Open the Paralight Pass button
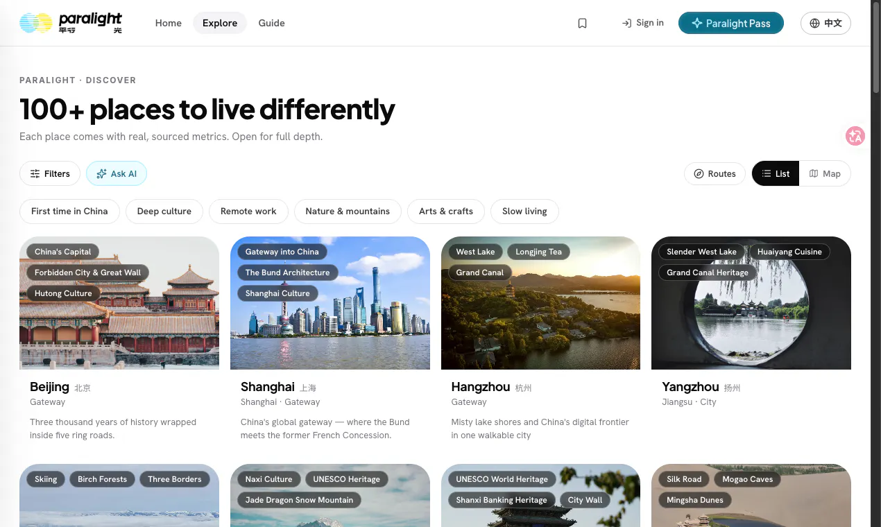 tap(731, 23)
